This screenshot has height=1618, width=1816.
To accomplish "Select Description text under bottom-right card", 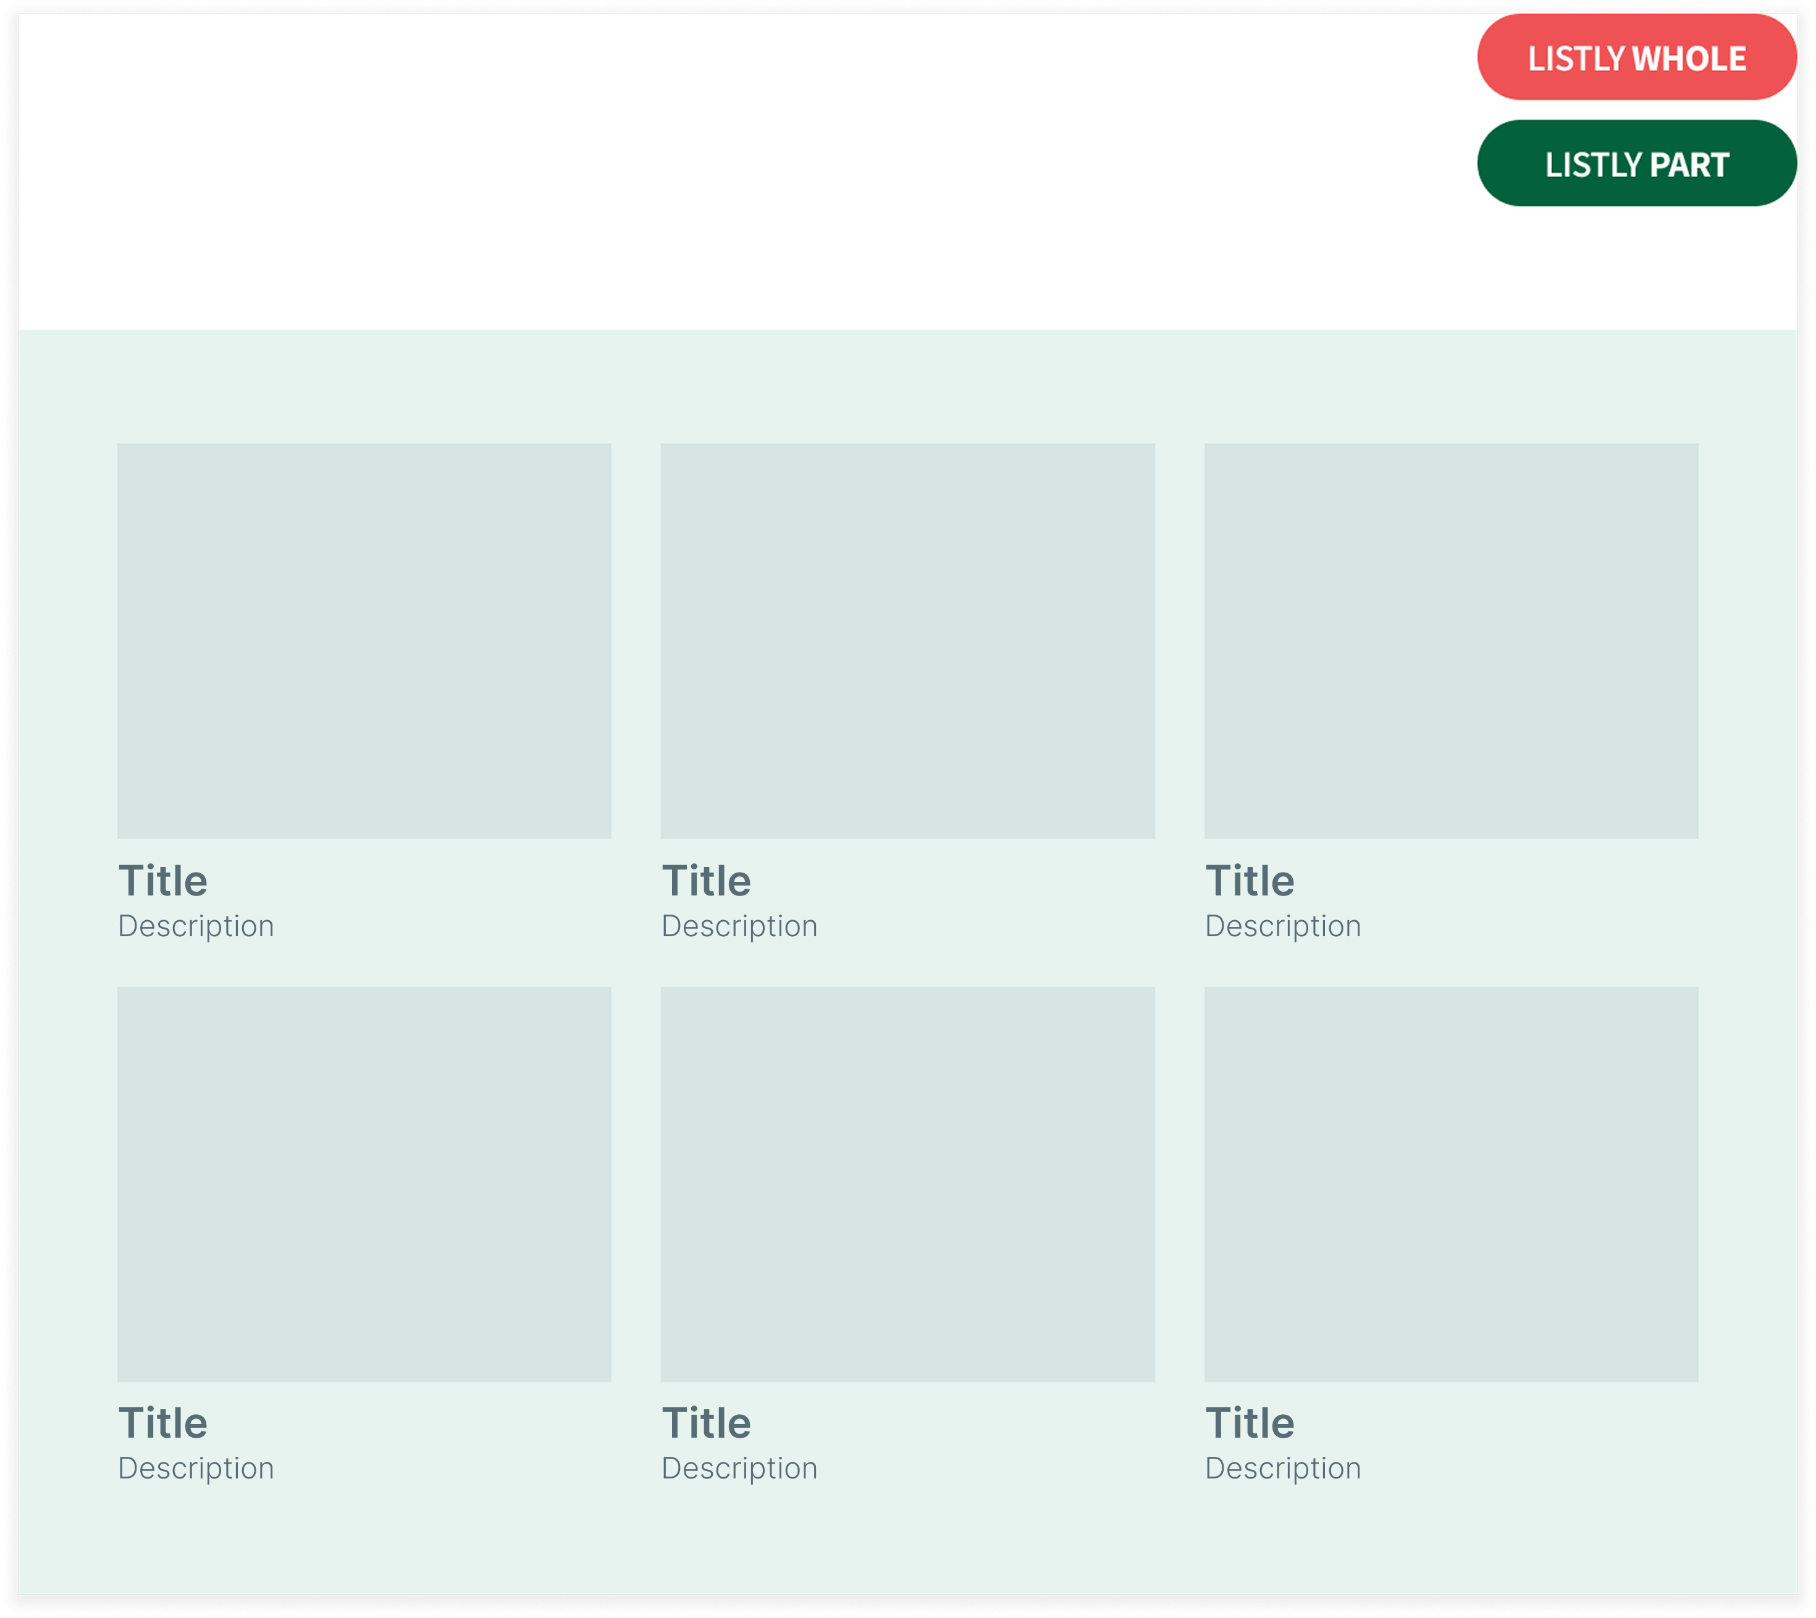I will pos(1282,1469).
